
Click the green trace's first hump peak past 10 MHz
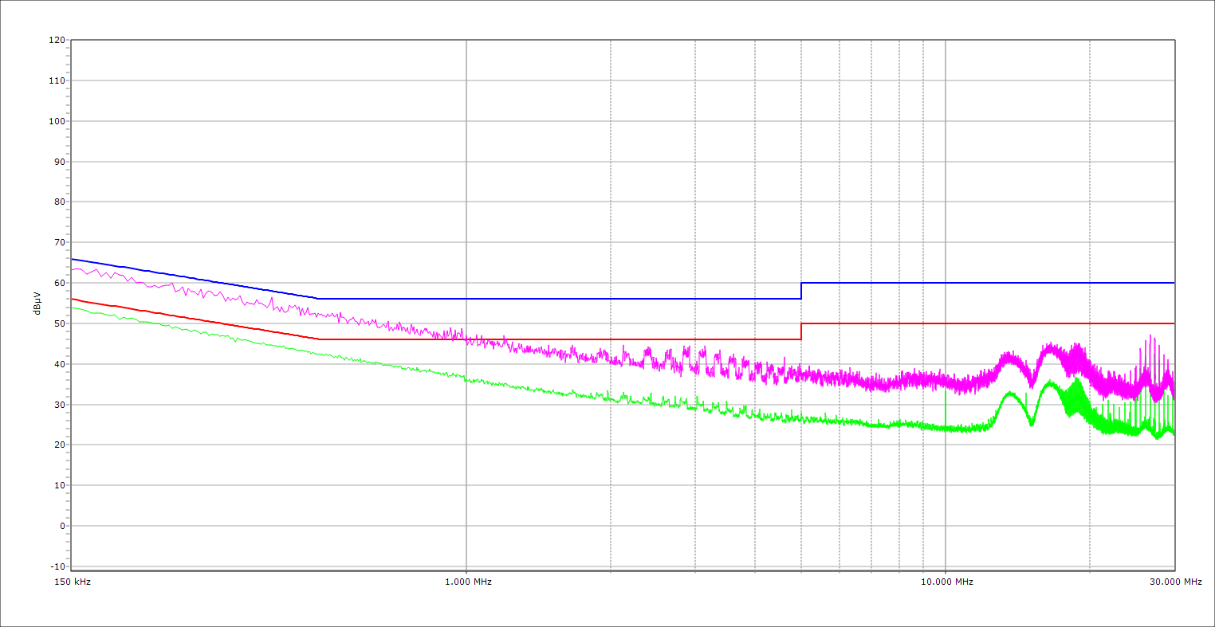click(x=1010, y=393)
